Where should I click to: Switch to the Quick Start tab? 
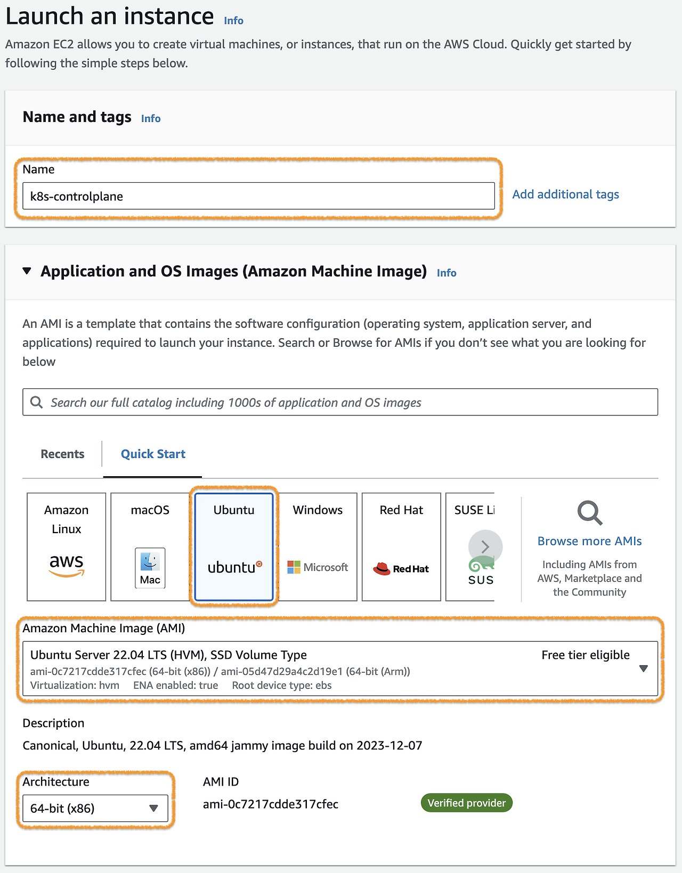(x=153, y=454)
